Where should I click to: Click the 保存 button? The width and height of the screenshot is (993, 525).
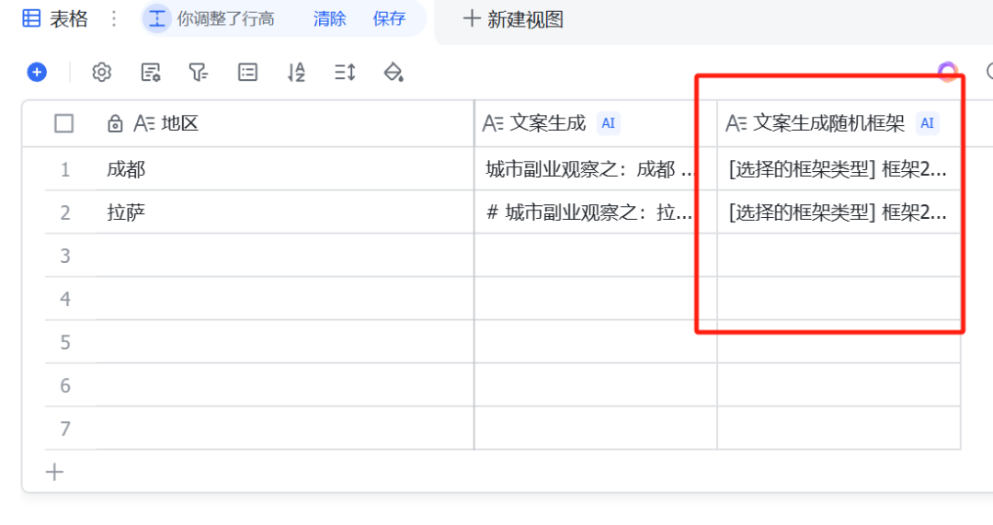tap(389, 18)
